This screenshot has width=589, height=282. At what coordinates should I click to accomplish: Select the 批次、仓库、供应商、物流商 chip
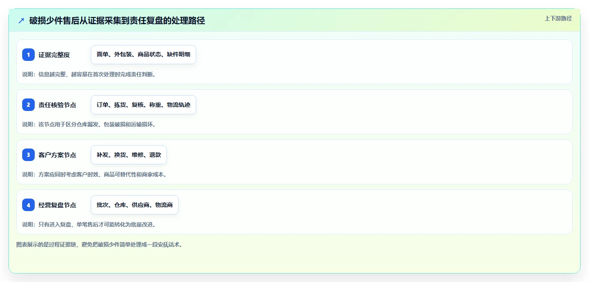pos(135,205)
